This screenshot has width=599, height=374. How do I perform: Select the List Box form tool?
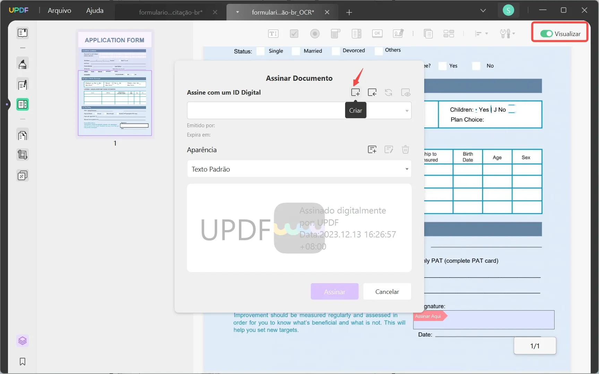click(356, 34)
